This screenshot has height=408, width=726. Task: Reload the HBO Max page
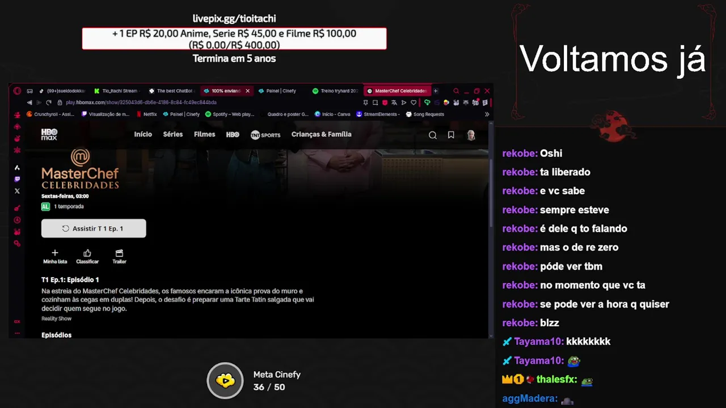pos(49,103)
